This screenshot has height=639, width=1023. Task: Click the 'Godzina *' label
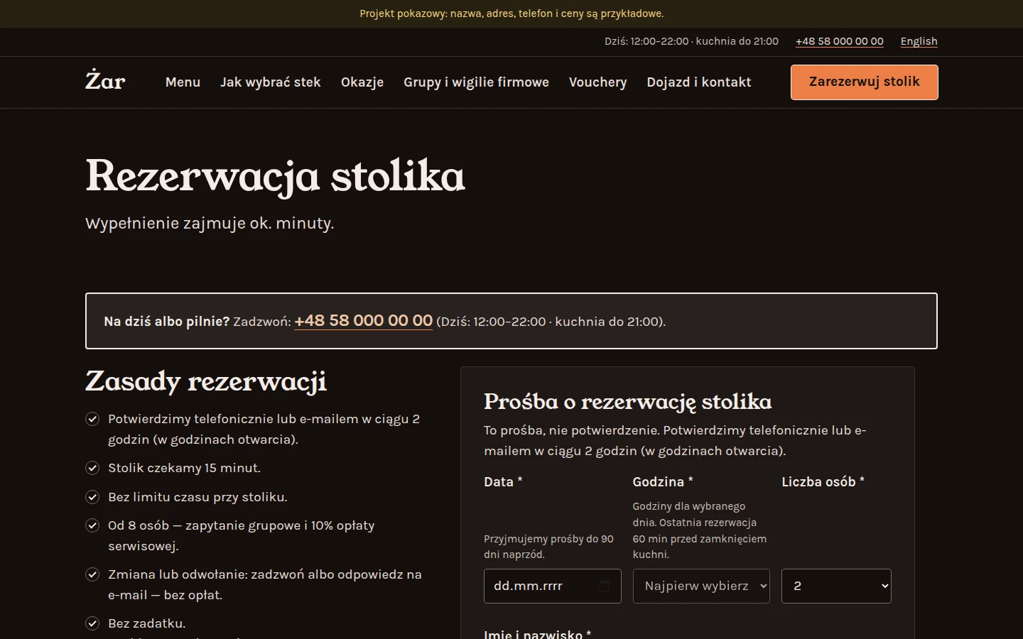tap(663, 482)
